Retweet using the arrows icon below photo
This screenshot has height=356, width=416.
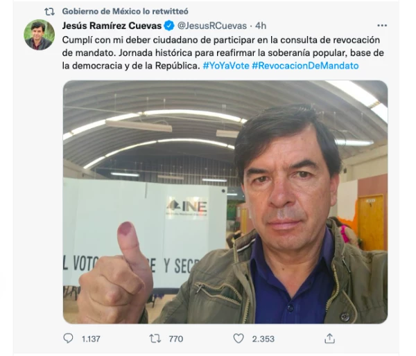pos(155,339)
